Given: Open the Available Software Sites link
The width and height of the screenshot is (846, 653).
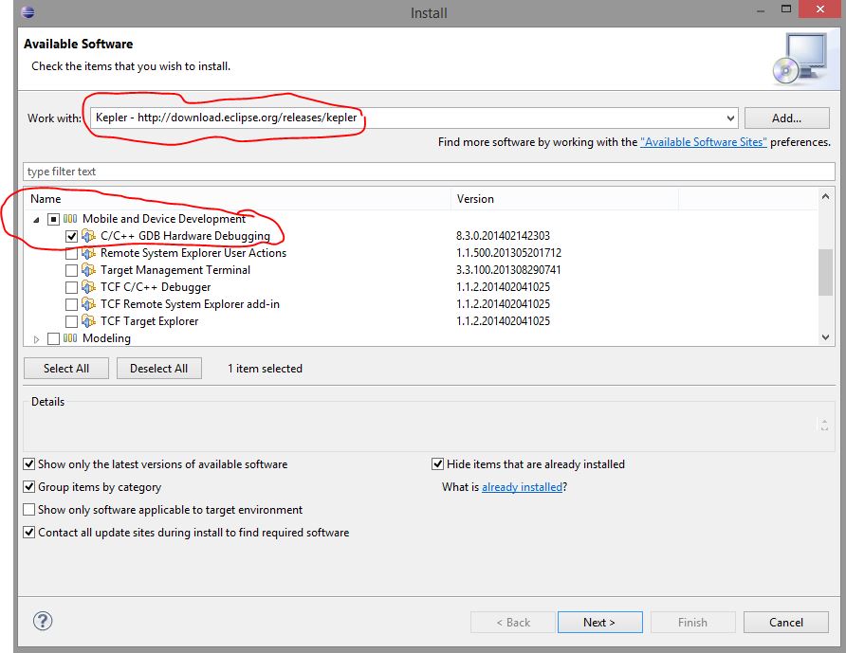Looking at the screenshot, I should click(x=704, y=142).
